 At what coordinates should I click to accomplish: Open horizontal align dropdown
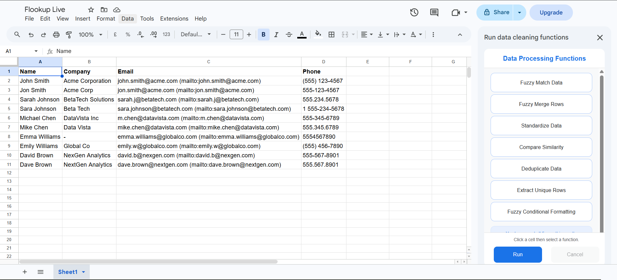(367, 34)
